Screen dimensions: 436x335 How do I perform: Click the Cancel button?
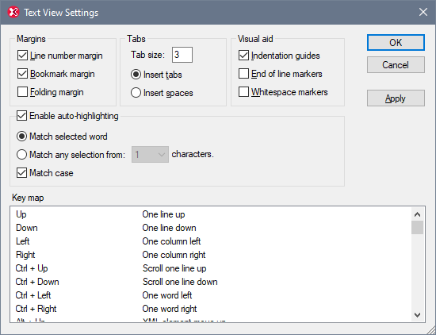(x=396, y=65)
